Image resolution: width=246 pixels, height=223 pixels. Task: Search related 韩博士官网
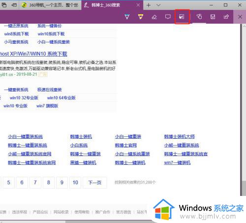126,145
